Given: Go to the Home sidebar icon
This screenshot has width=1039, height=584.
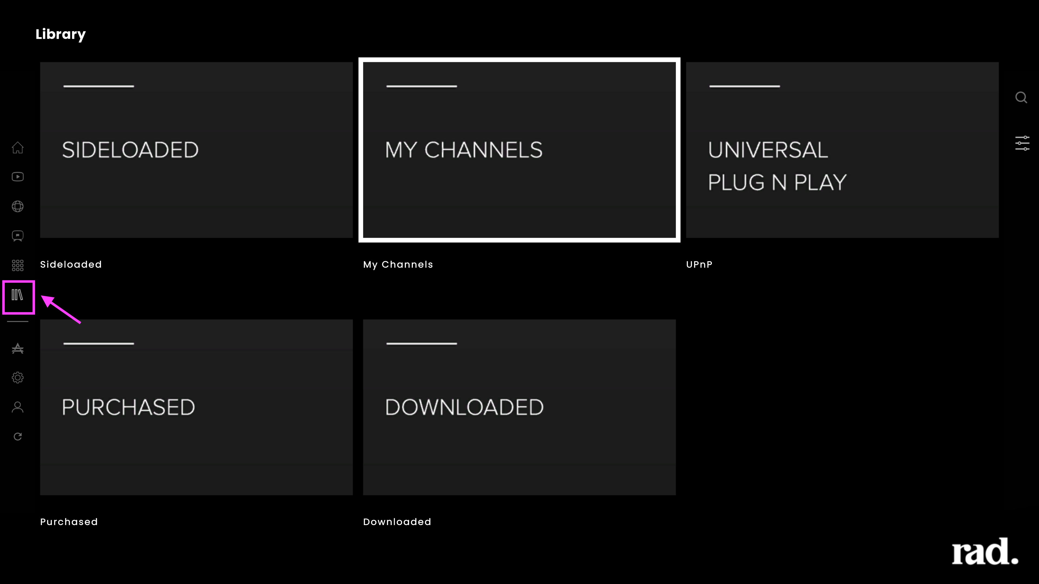Looking at the screenshot, I should (x=17, y=148).
